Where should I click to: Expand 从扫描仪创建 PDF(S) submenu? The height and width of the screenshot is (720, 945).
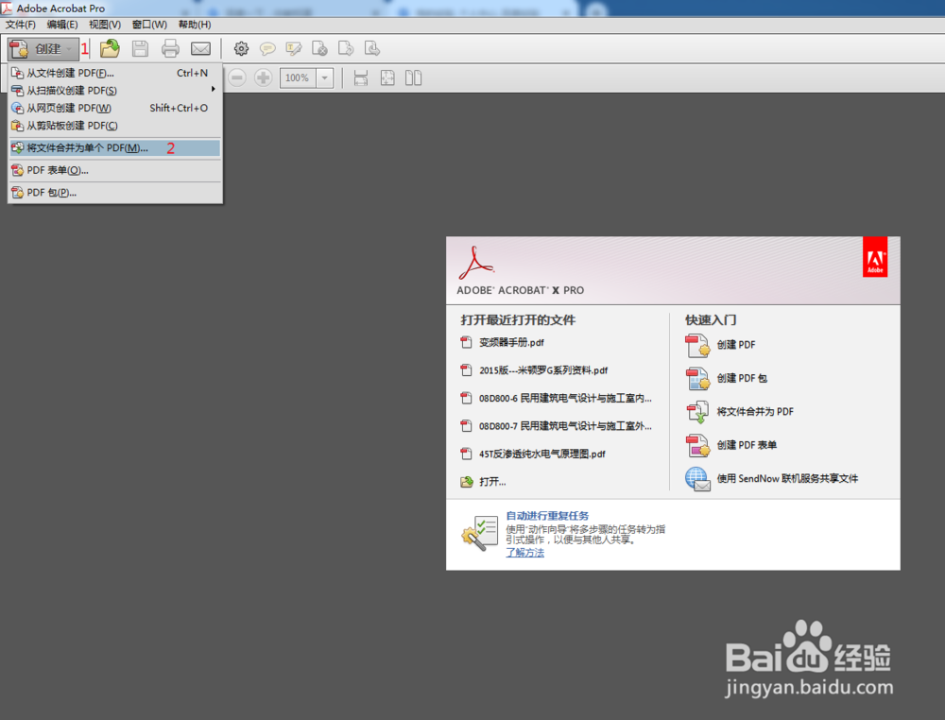pyautogui.click(x=114, y=91)
